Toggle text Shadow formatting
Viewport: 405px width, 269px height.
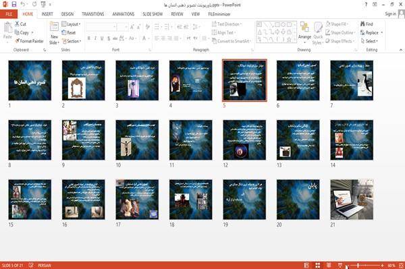[x=109, y=38]
